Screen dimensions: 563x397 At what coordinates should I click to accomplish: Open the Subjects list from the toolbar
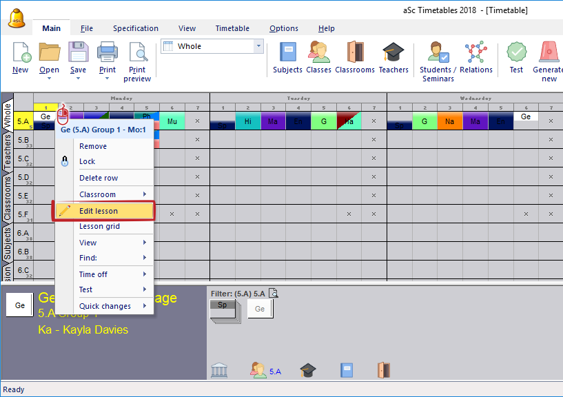[x=287, y=58]
